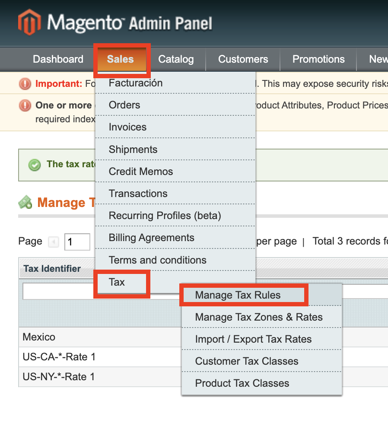Image resolution: width=388 pixels, height=439 pixels.
Task: Click the green success checkmark icon
Action: click(35, 165)
